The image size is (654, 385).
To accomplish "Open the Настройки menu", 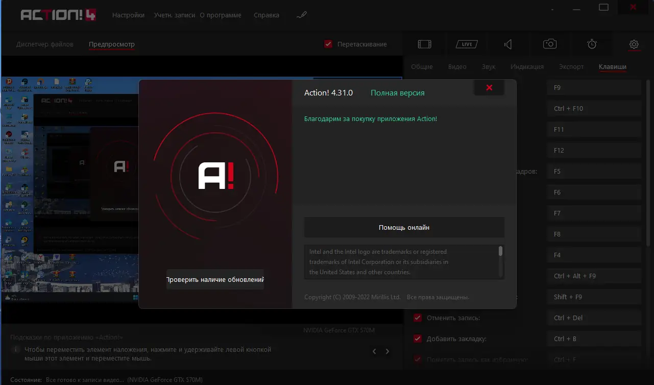I will (x=129, y=15).
